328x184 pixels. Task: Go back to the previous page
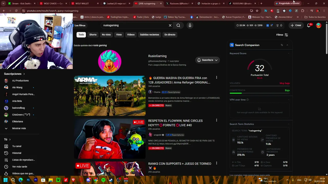(x=4, y=11)
